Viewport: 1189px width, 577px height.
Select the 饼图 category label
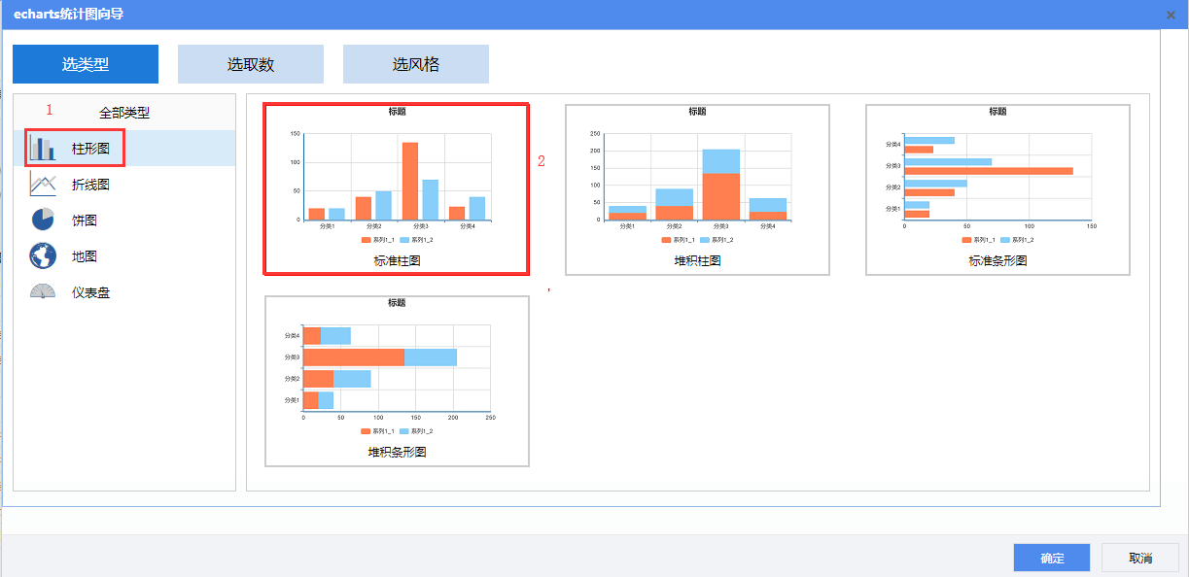[x=85, y=221]
